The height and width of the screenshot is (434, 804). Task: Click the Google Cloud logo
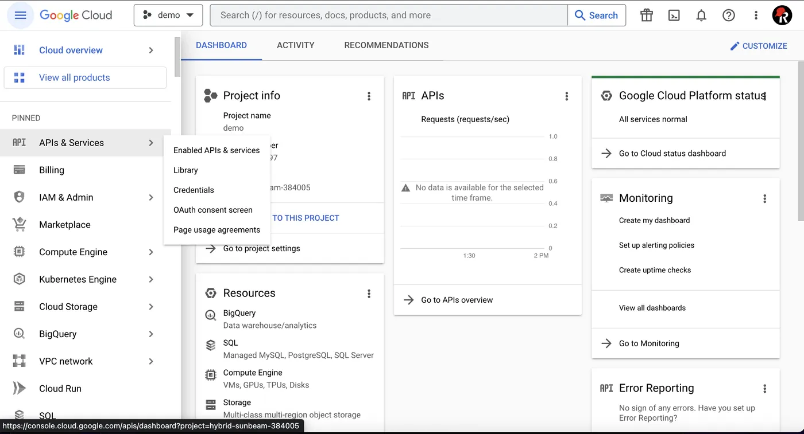76,15
